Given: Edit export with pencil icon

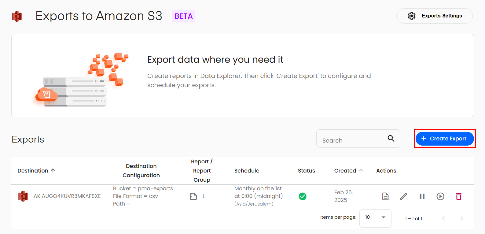Looking at the screenshot, I should pyautogui.click(x=404, y=196).
